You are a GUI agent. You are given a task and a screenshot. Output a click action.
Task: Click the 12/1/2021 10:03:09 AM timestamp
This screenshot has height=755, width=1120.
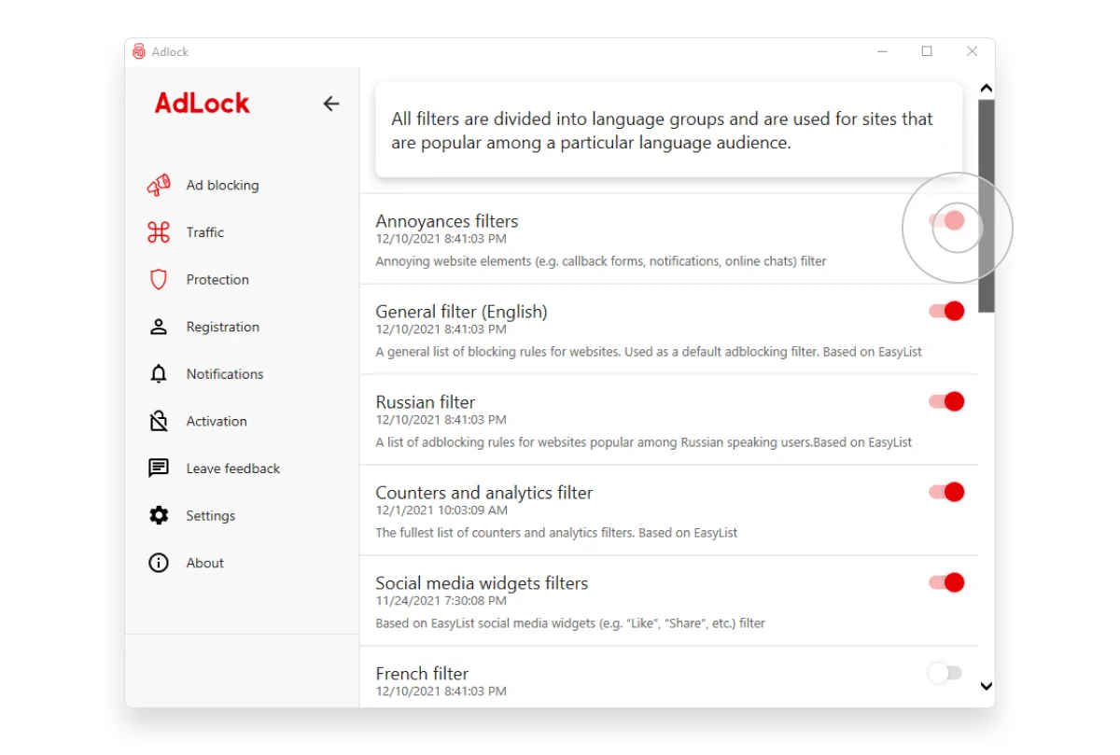(x=441, y=510)
